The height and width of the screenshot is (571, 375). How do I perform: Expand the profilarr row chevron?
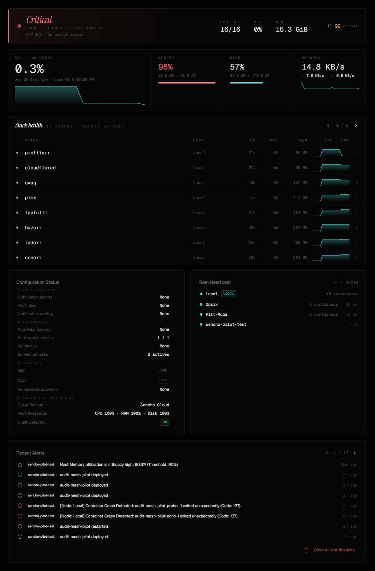357,153
